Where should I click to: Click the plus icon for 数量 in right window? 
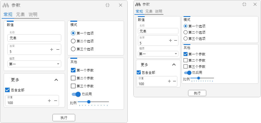tap(171, 40)
